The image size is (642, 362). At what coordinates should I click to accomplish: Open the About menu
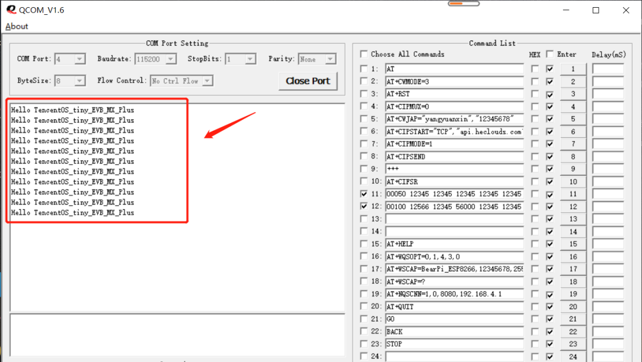point(17,26)
